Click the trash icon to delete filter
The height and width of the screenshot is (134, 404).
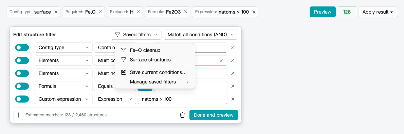[182, 115]
